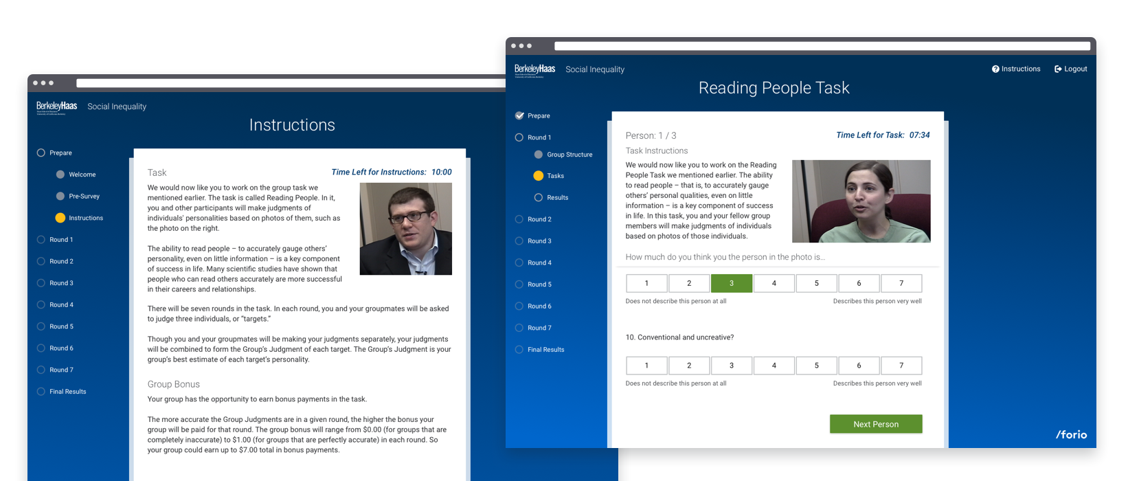
Task: Click the video image of the woman
Action: click(x=861, y=201)
